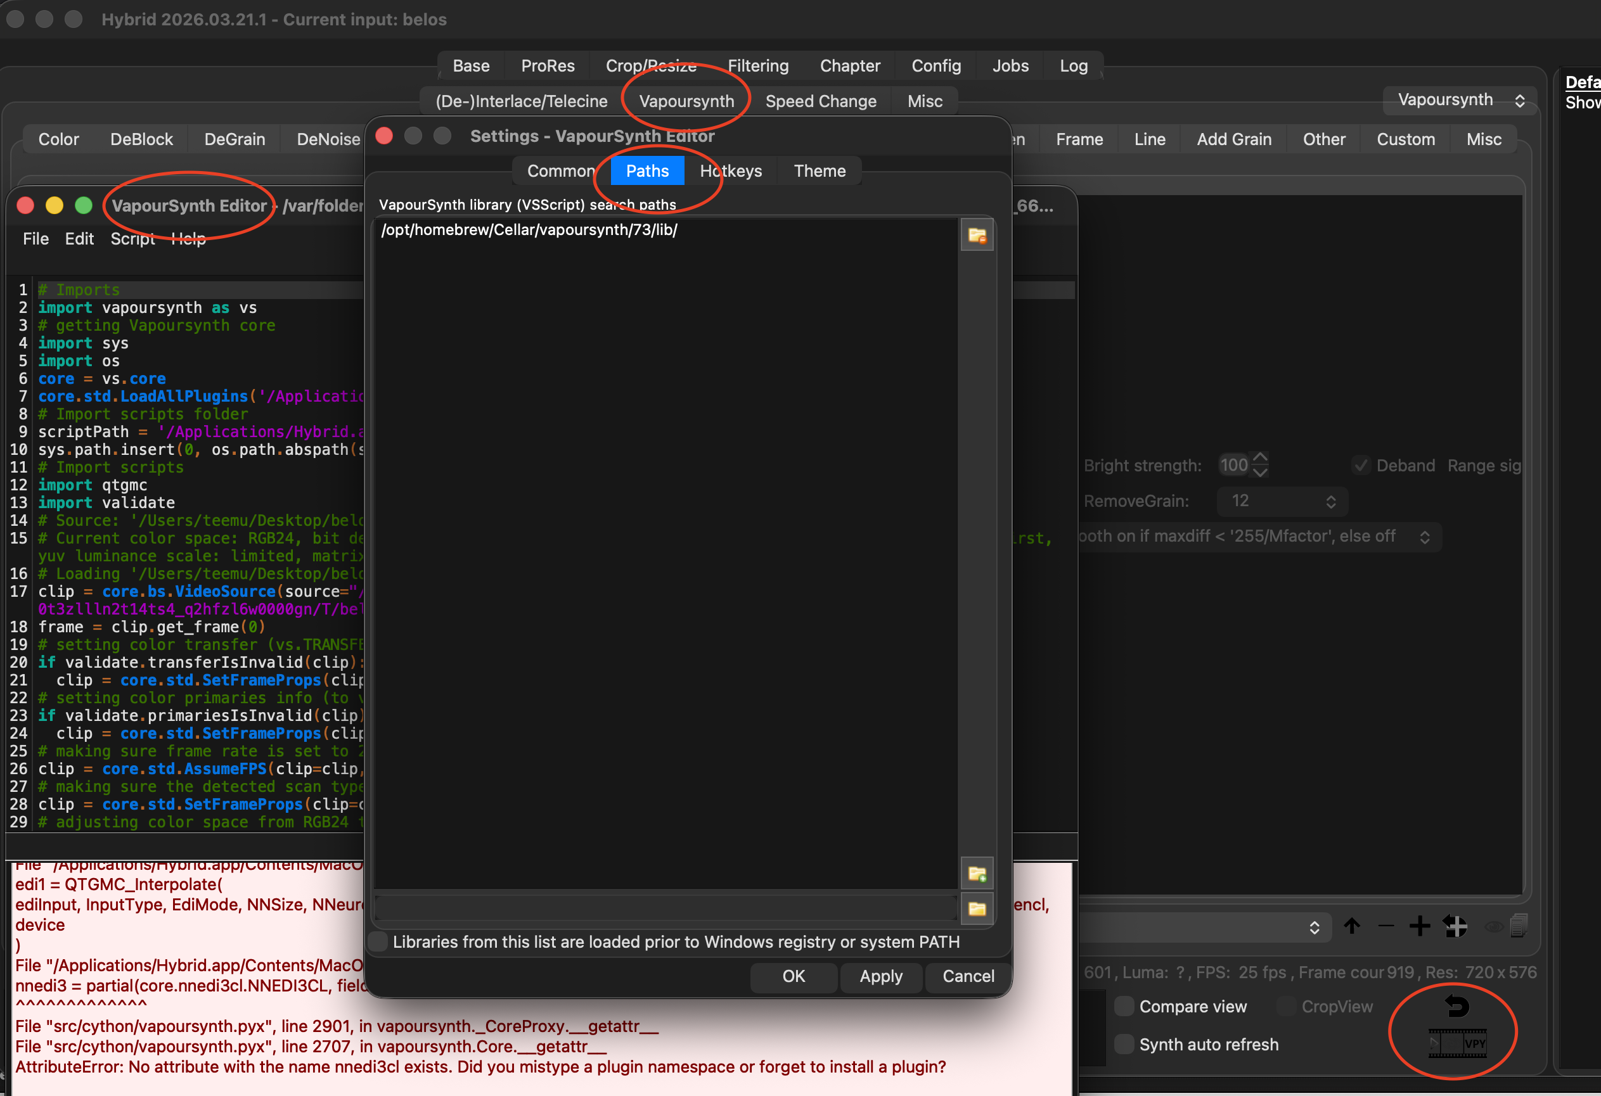Image resolution: width=1601 pixels, height=1096 pixels.
Task: Click the curved undo arrow icon
Action: 1456,1007
